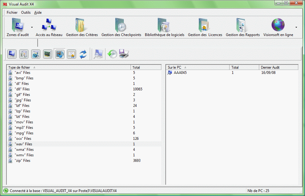Viewport: 305px width, 196px height.
Task: Open Gestion des Critères
Action: coord(82,27)
